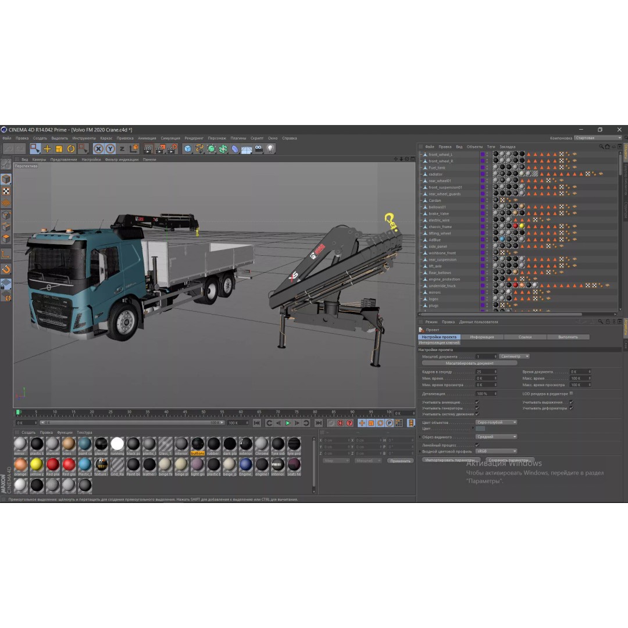Uncheck Учитывать деформаторы checkbox
Viewport: 628px width, 628px height.
point(571,408)
